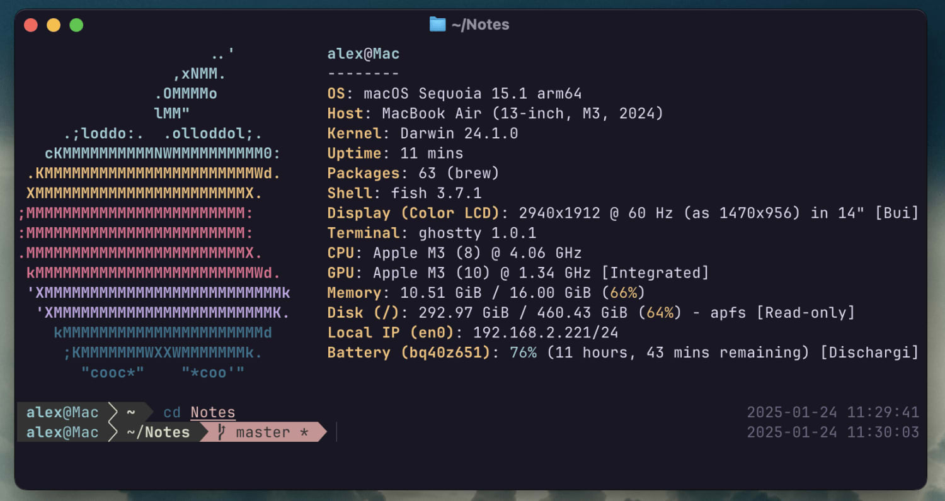Image resolution: width=945 pixels, height=501 pixels.
Task: Open the underlined Notes link in cd command
Action: [212, 412]
